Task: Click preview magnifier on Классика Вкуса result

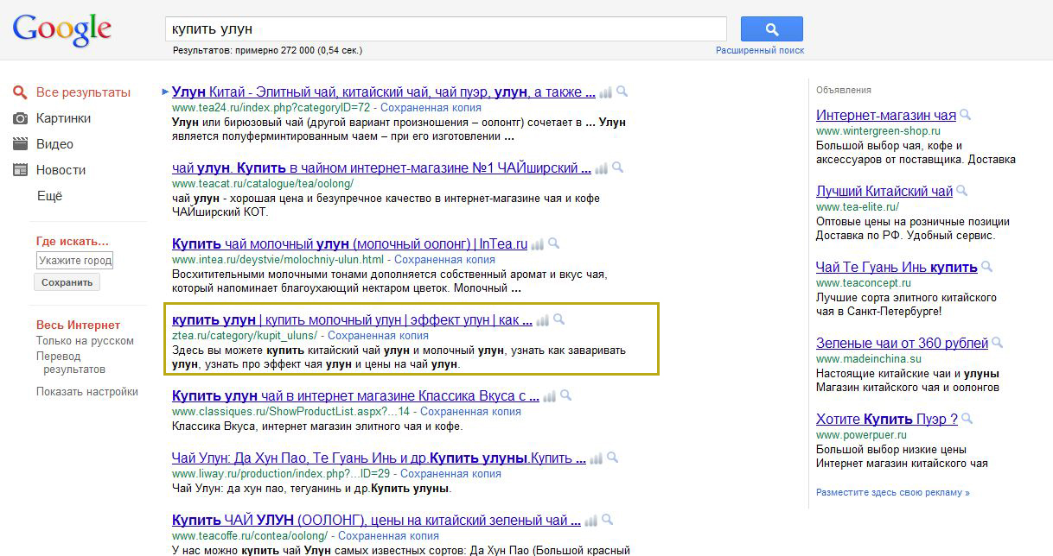Action: pyautogui.click(x=565, y=396)
